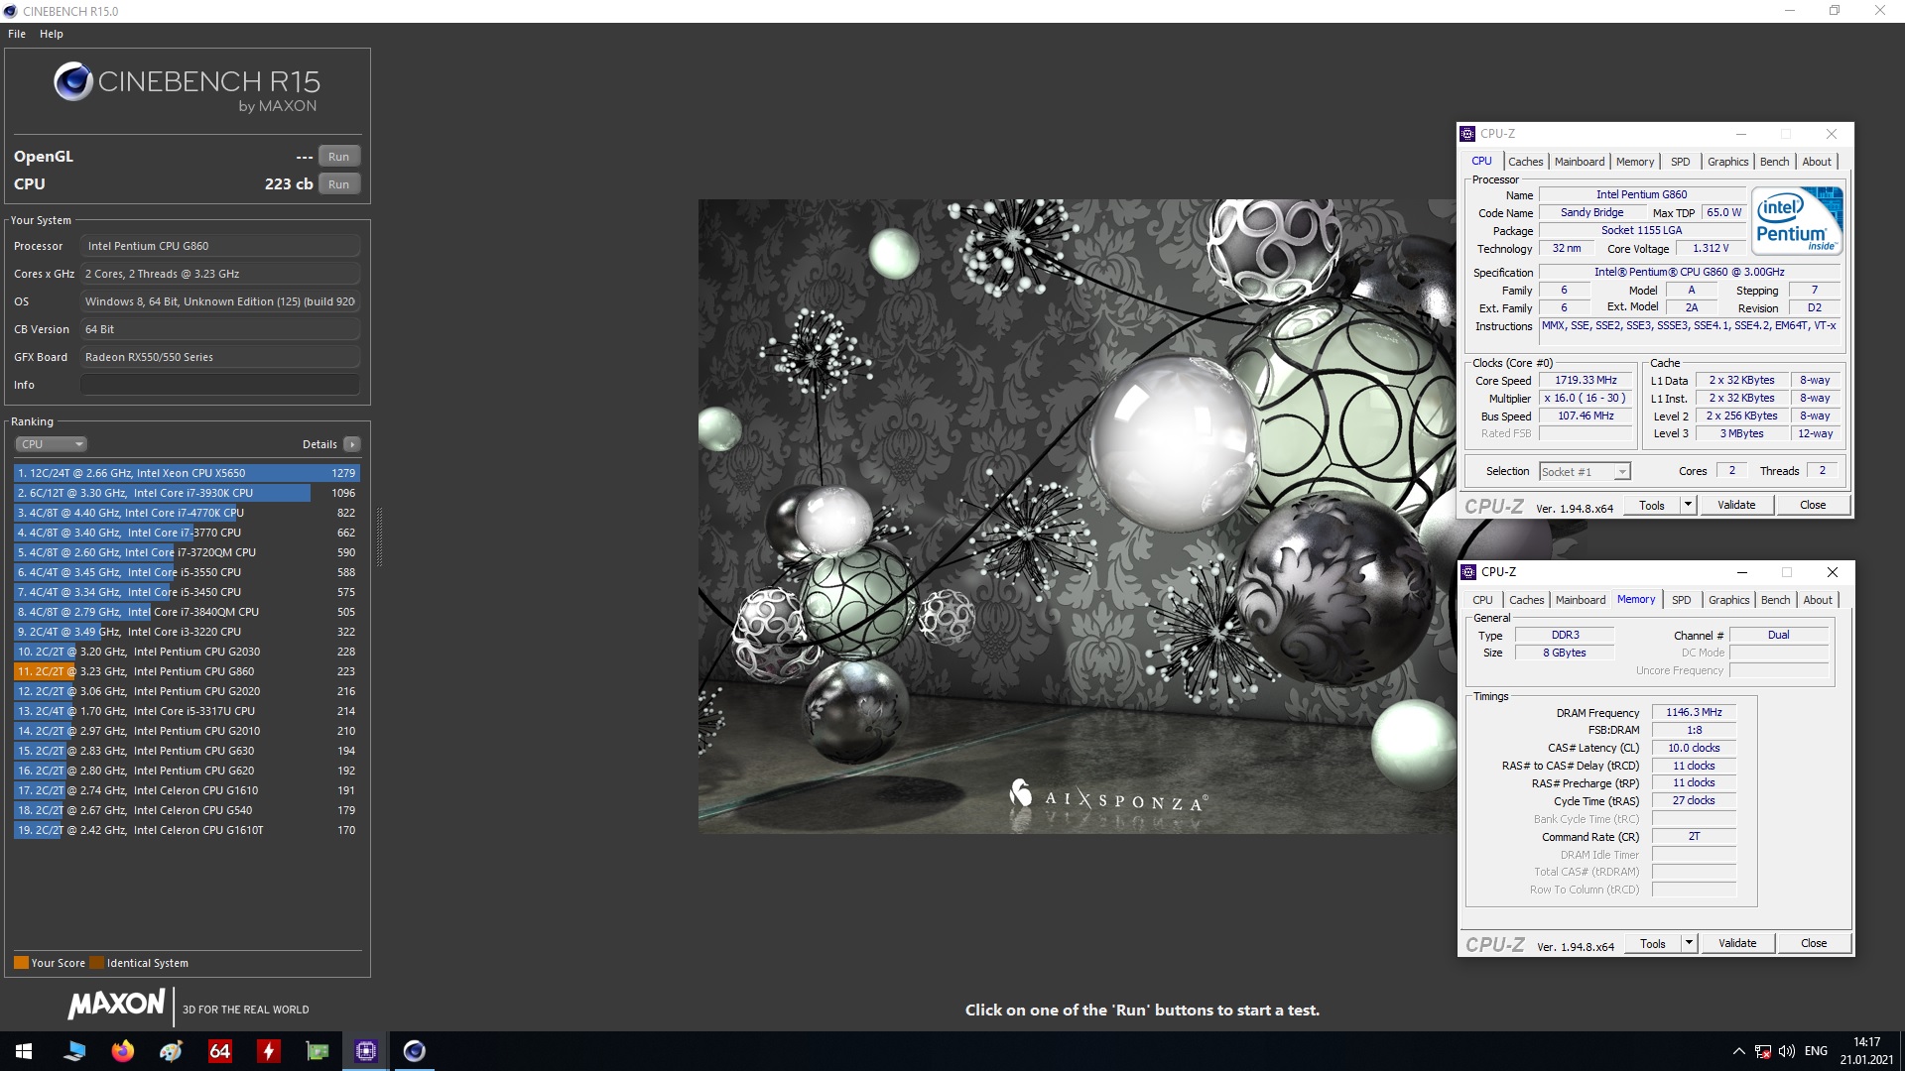Open Bench tab in lower CPU-Z window

(1776, 600)
